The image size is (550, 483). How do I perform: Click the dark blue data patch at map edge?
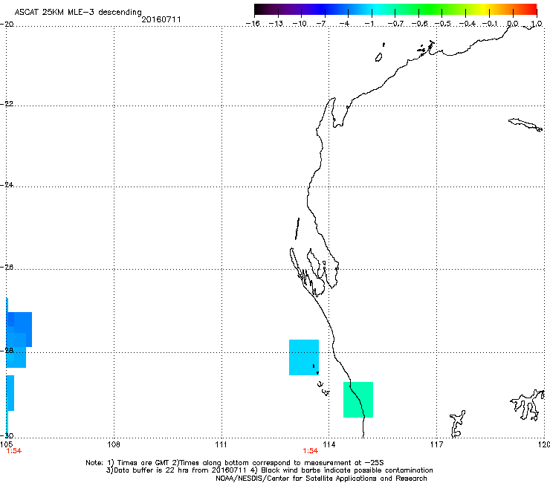pos(19,329)
